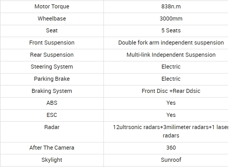Select the Steering System label
This screenshot has height=167, width=231.
(x=52, y=67)
